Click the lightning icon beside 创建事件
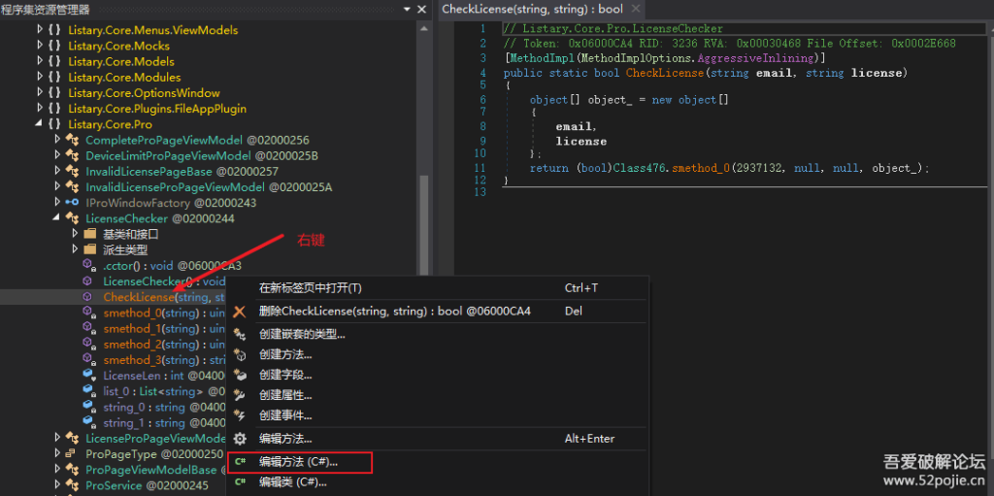The width and height of the screenshot is (994, 496). [240, 415]
